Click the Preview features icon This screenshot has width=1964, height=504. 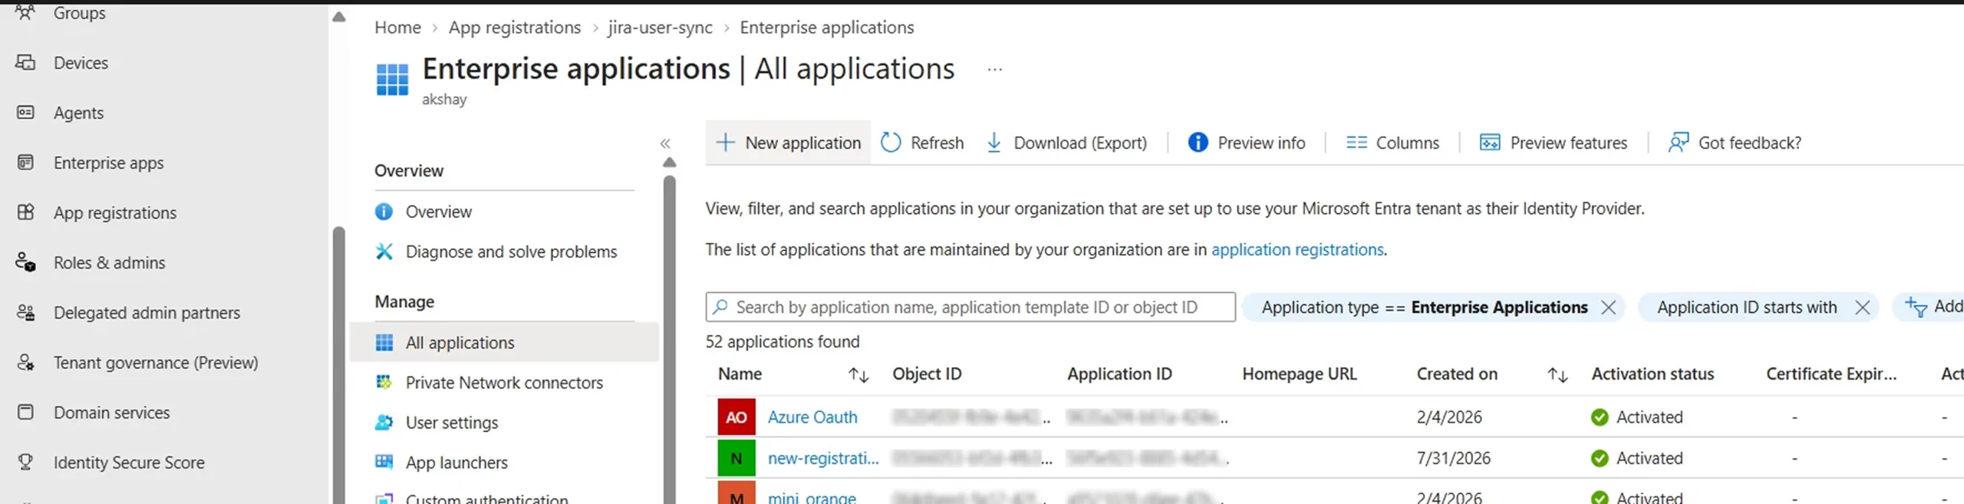pos(1490,143)
